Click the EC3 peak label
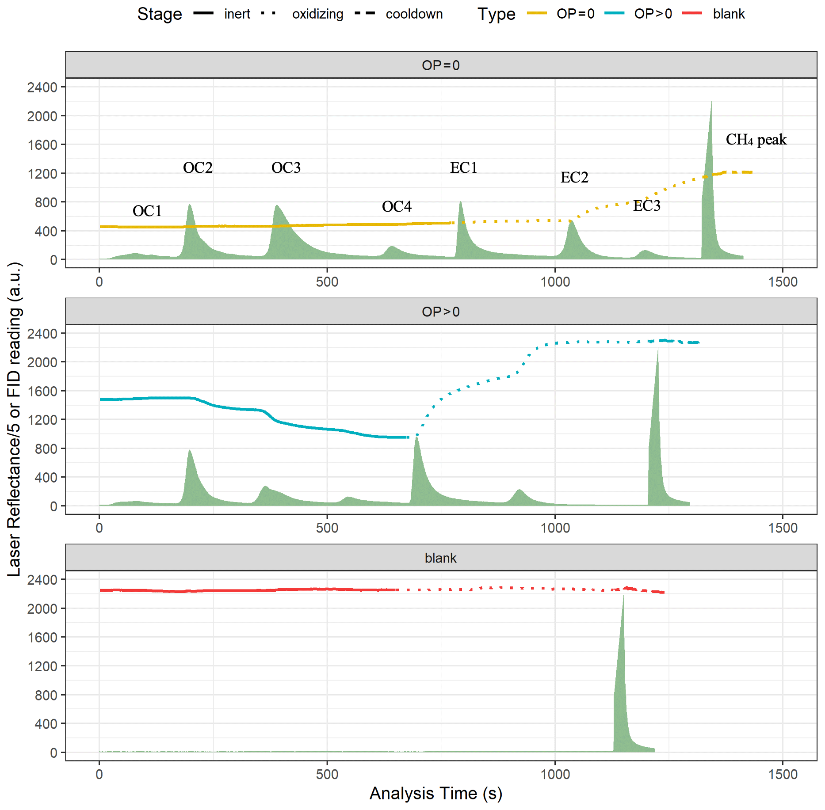The width and height of the screenshot is (825, 810). pos(646,205)
